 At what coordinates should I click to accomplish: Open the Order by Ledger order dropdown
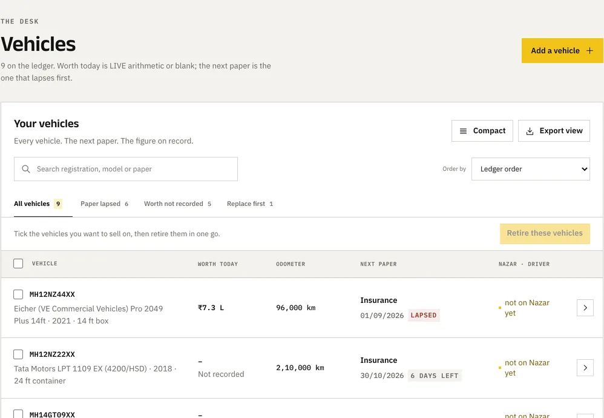pyautogui.click(x=530, y=169)
